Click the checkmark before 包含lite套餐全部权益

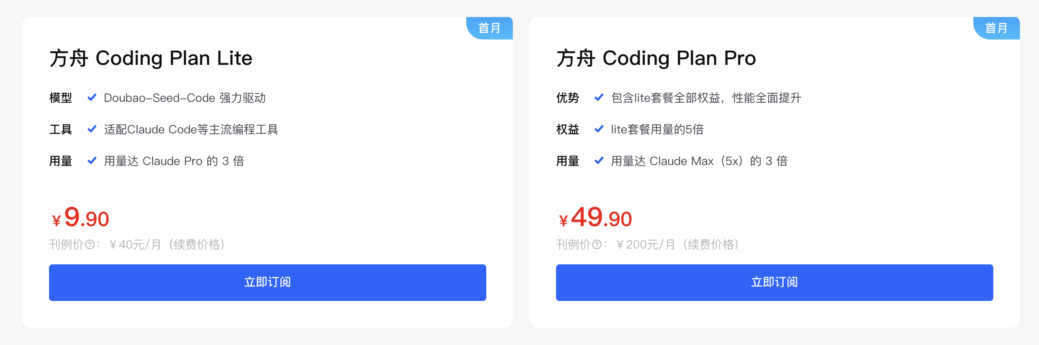coord(599,98)
